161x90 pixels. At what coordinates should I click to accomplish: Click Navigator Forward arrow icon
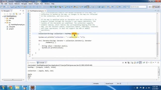coord(7,14)
